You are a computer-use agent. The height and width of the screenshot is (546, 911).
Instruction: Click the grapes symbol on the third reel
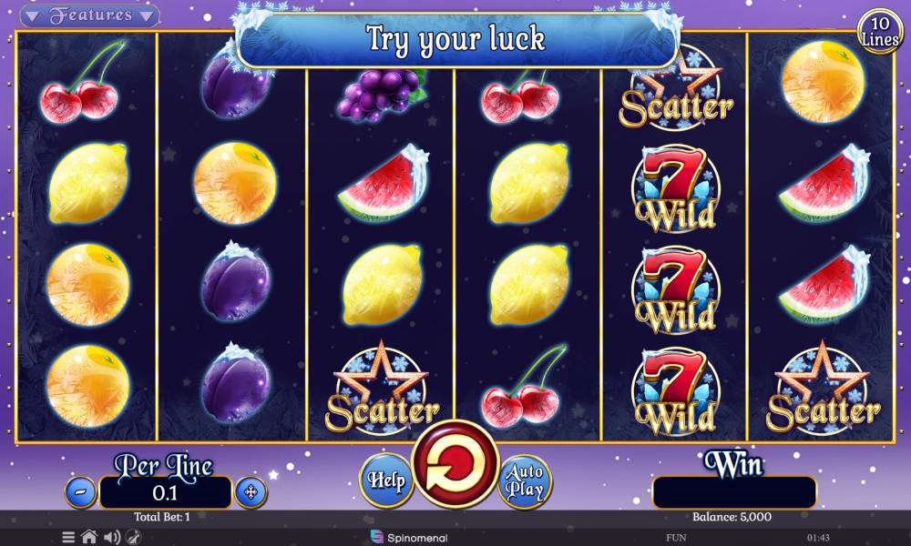(383, 94)
